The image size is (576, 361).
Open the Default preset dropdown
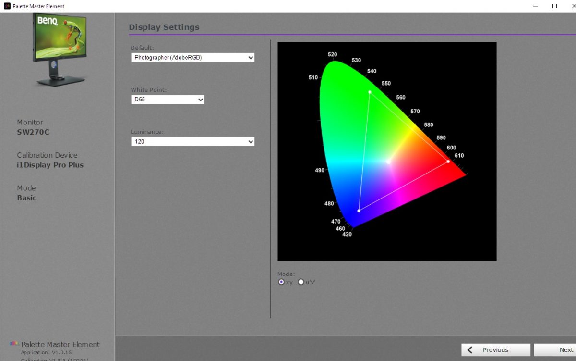[x=192, y=58]
